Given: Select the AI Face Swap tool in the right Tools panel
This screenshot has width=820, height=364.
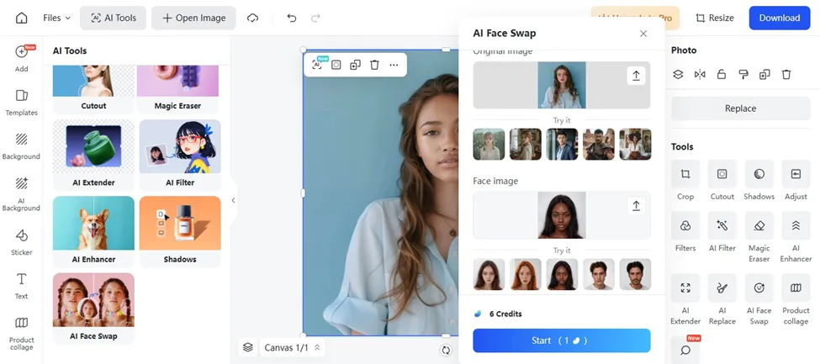Looking at the screenshot, I should point(759,300).
